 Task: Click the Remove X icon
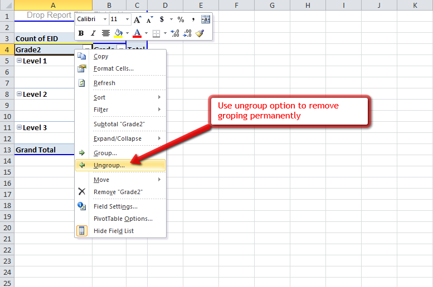82,191
